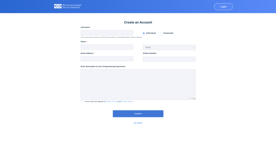This screenshot has width=276, height=157.
Task: Submit the form with Confirm
Action: click(x=138, y=114)
